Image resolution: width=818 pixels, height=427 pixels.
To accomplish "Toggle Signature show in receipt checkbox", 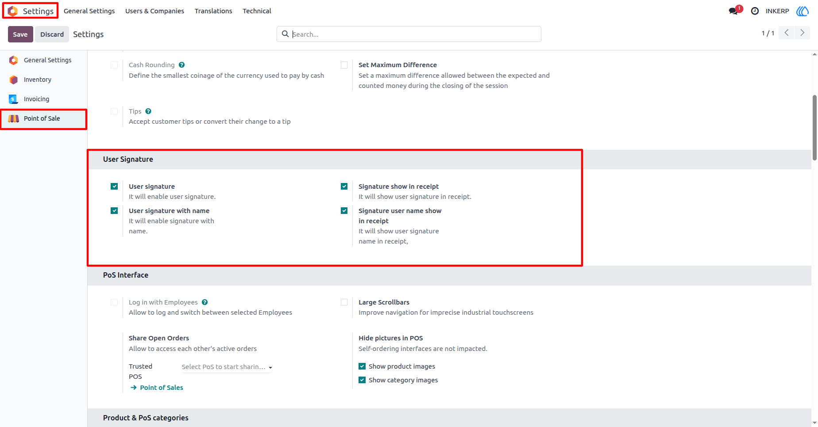I will point(344,187).
